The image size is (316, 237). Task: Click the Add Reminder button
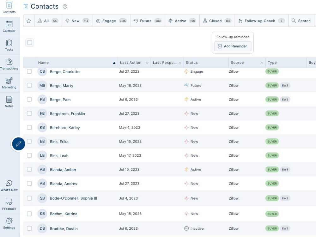pyautogui.click(x=233, y=46)
